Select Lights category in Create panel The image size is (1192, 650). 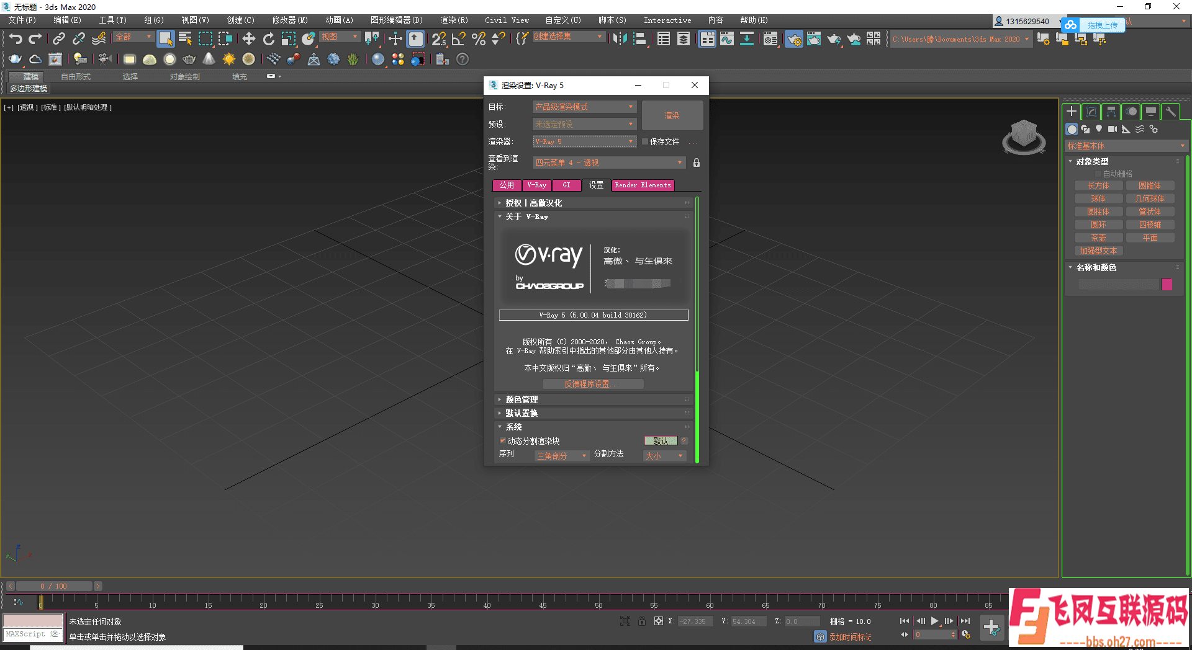1099,129
